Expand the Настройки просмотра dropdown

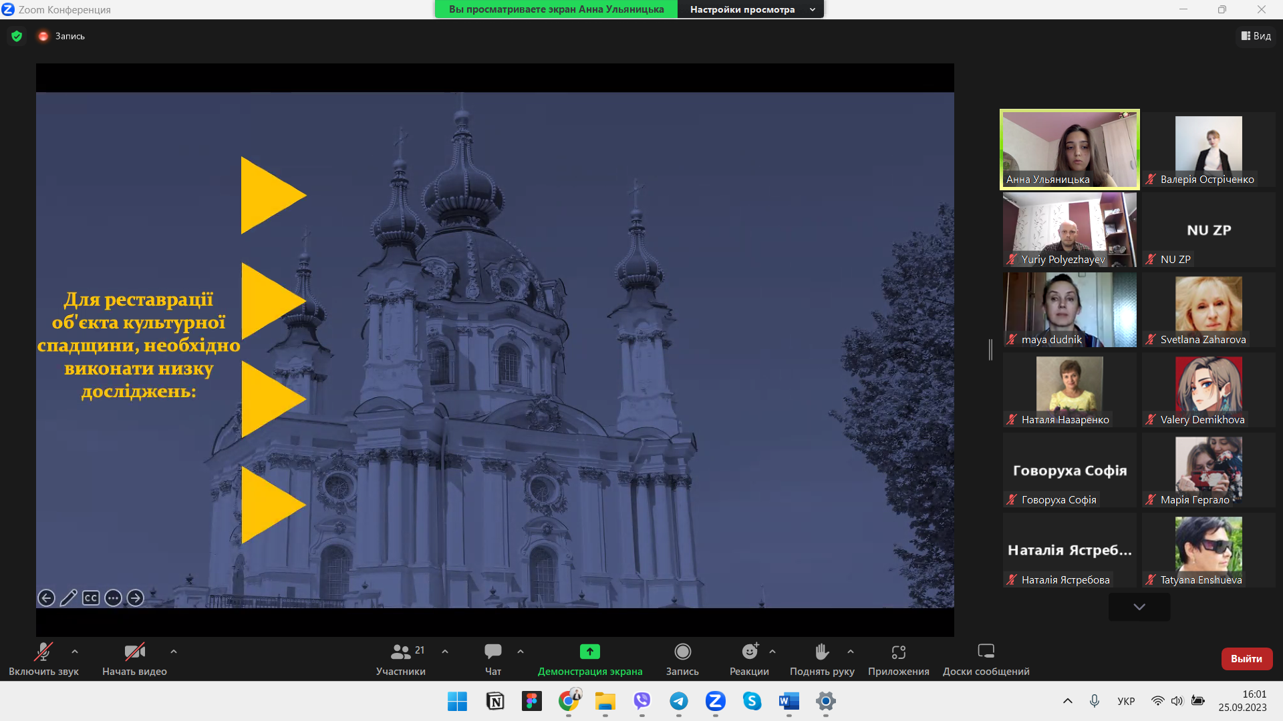(750, 9)
